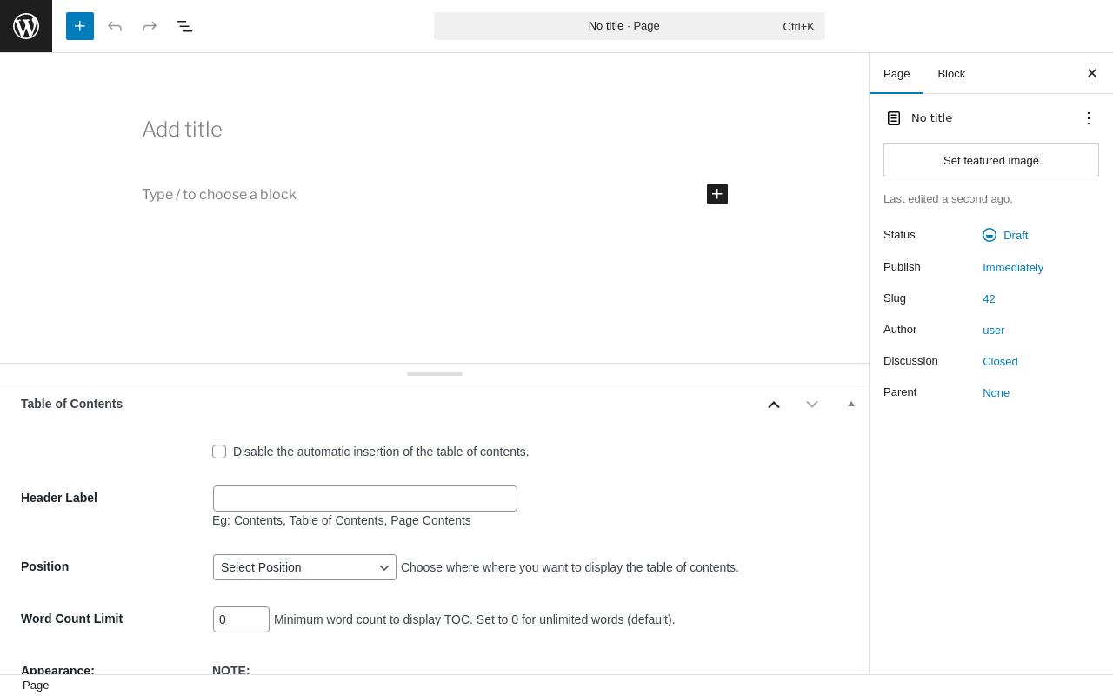Close the settings sidebar

(x=1092, y=73)
